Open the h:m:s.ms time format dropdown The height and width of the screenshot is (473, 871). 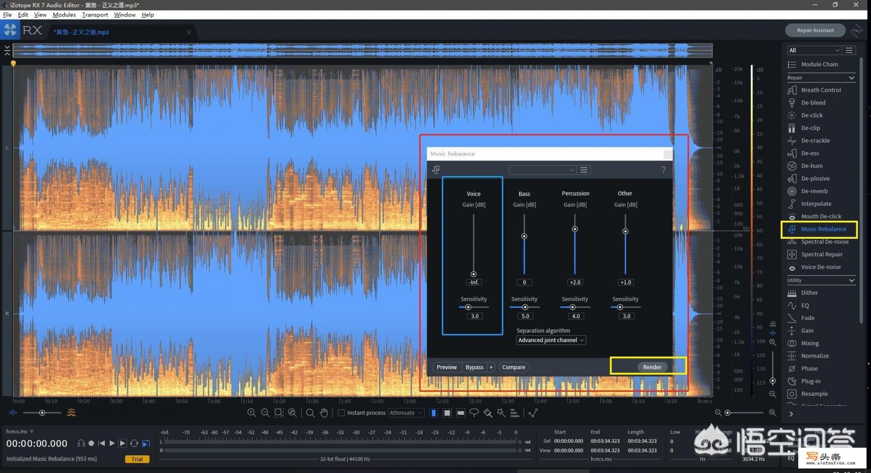pyautogui.click(x=20, y=431)
